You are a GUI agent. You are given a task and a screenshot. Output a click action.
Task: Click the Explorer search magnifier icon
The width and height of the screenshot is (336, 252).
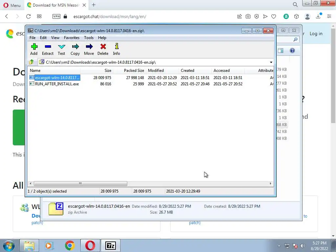(x=295, y=39)
